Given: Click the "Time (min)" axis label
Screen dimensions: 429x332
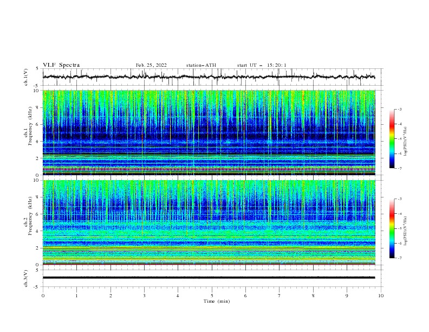Looking at the screenshot, I should (217, 301).
